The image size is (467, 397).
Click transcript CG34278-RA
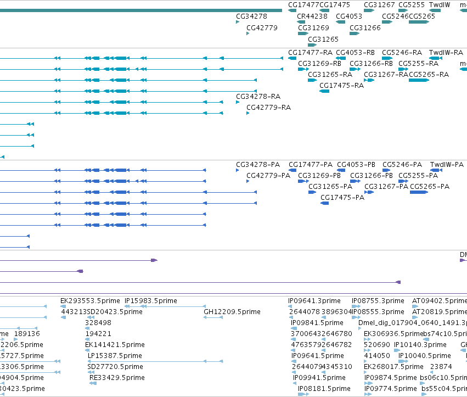[x=258, y=97]
